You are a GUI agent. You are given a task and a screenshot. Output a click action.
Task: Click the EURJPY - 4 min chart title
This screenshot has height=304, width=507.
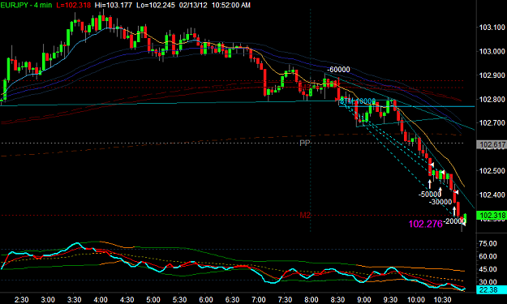[x=26, y=5]
